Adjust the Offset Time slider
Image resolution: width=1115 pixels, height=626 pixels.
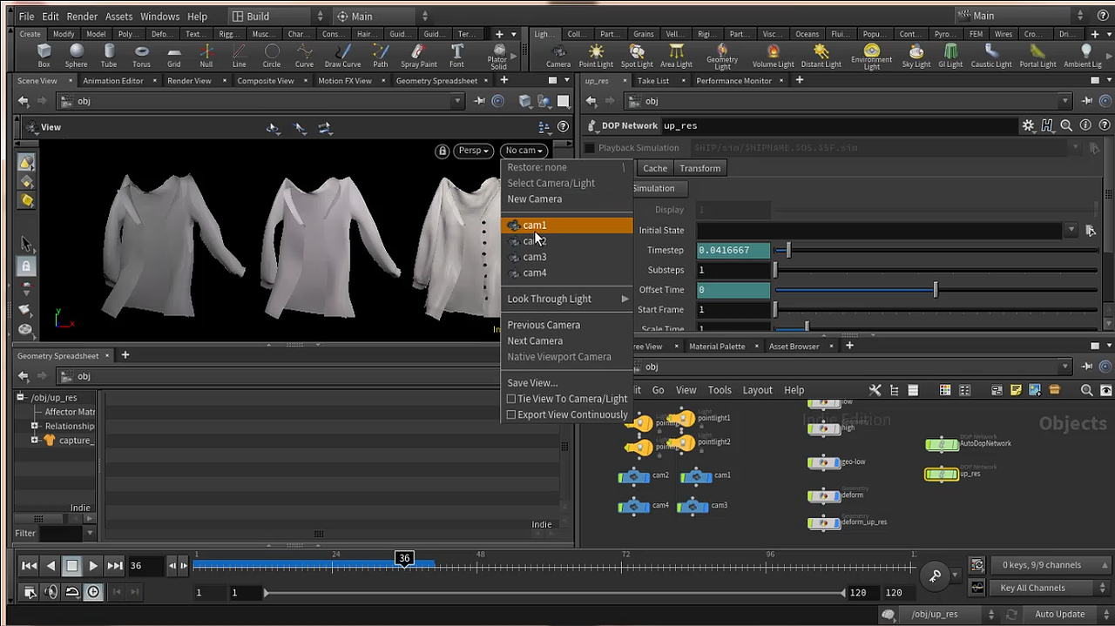click(936, 290)
